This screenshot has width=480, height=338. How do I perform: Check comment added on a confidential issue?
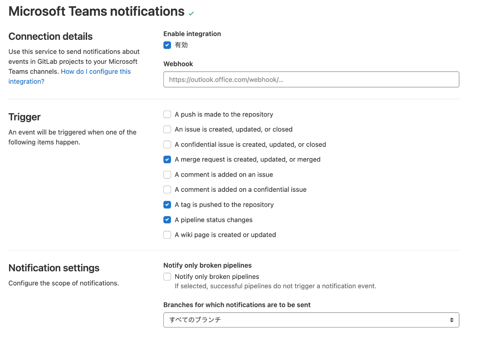pyautogui.click(x=167, y=189)
